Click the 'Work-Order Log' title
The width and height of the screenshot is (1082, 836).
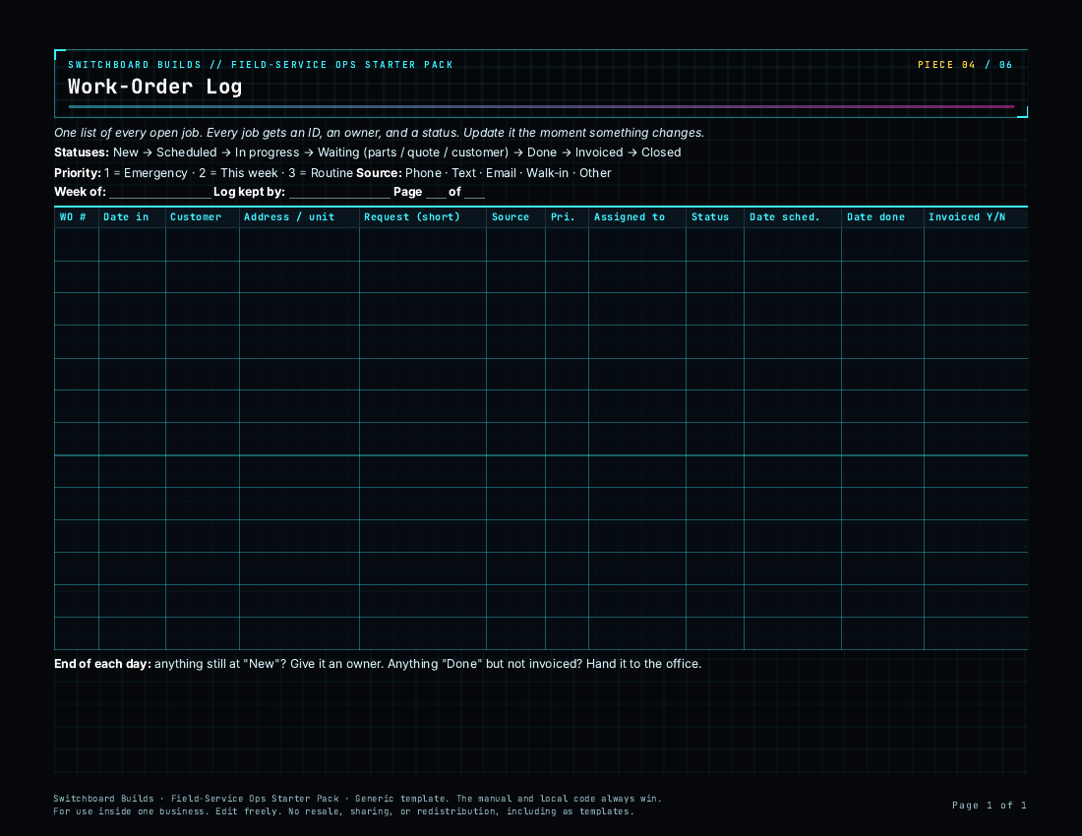pos(154,87)
